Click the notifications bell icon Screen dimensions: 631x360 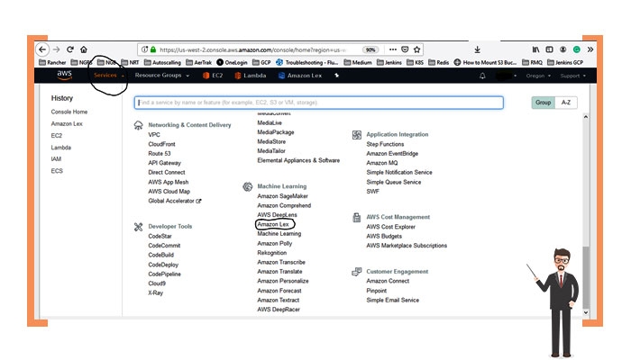482,76
